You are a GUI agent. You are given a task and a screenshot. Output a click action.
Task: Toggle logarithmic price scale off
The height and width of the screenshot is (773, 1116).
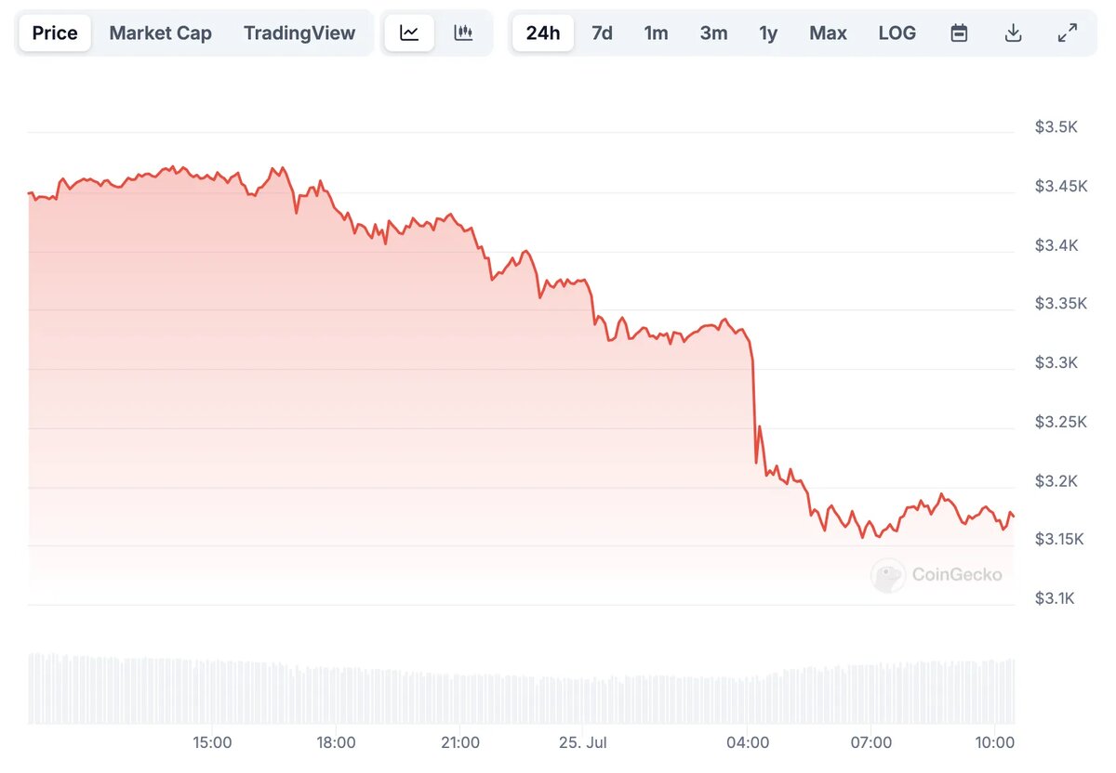click(x=897, y=33)
